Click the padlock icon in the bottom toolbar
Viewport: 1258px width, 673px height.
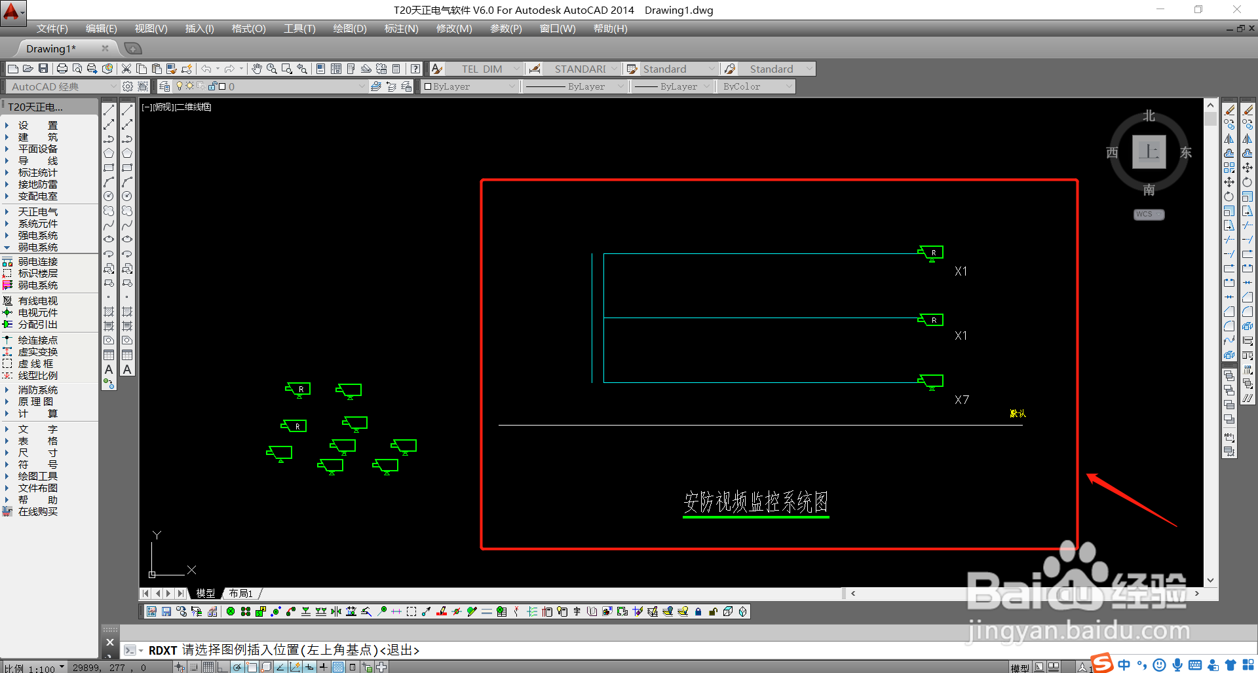coord(698,611)
